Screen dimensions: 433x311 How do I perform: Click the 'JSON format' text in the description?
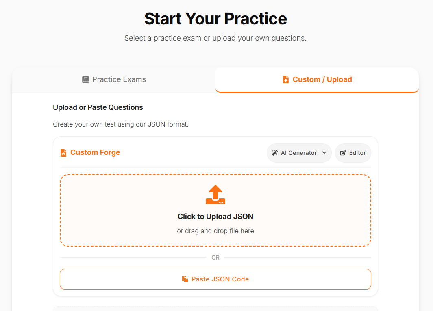tap(168, 124)
